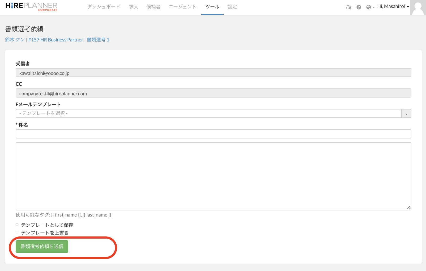
Task: Open the 求人 navigation tab
Action: [x=133, y=7]
